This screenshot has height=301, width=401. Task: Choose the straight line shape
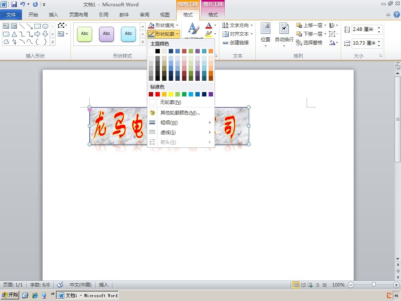(x=22, y=26)
